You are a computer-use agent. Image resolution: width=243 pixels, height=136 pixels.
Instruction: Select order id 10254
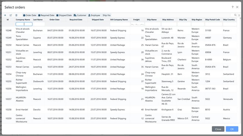point(8,74)
